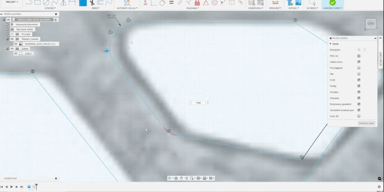Open the UTWÓRZ dropdown menu
Viewport: 384px width, 192px height.
pos(49,8)
